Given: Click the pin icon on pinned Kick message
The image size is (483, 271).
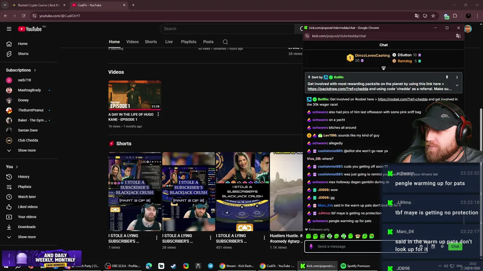Looking at the screenshot, I should [x=447, y=77].
